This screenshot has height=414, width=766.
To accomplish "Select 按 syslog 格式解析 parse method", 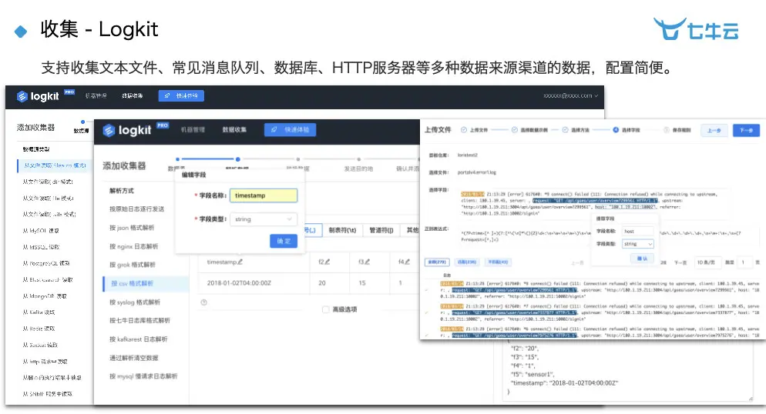I will point(135,302).
